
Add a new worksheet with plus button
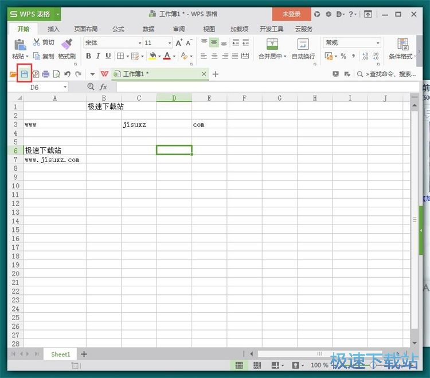click(84, 354)
